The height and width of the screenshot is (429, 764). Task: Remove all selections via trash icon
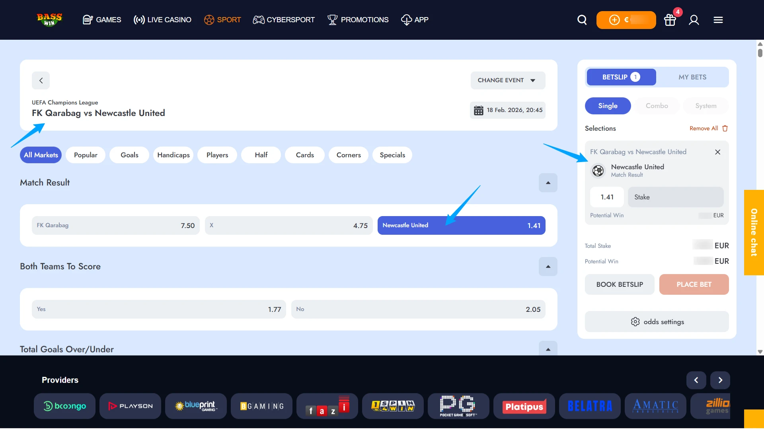pos(725,128)
